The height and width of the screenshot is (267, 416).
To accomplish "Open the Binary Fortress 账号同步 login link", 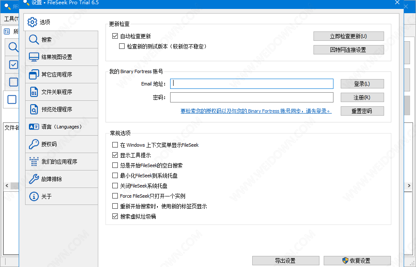I will [x=256, y=111].
